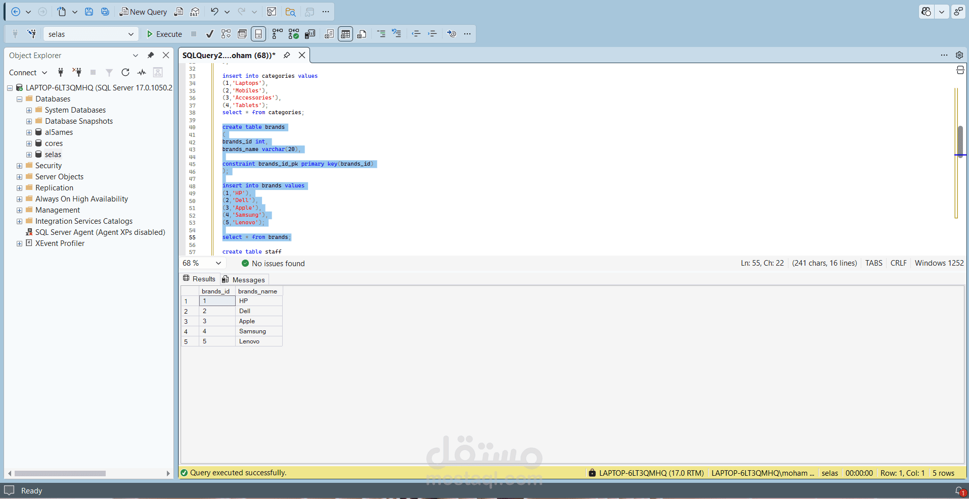Switch to the Results tab

pos(200,279)
